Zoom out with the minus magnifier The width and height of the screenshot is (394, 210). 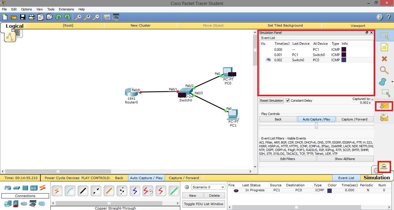[x=96, y=17]
